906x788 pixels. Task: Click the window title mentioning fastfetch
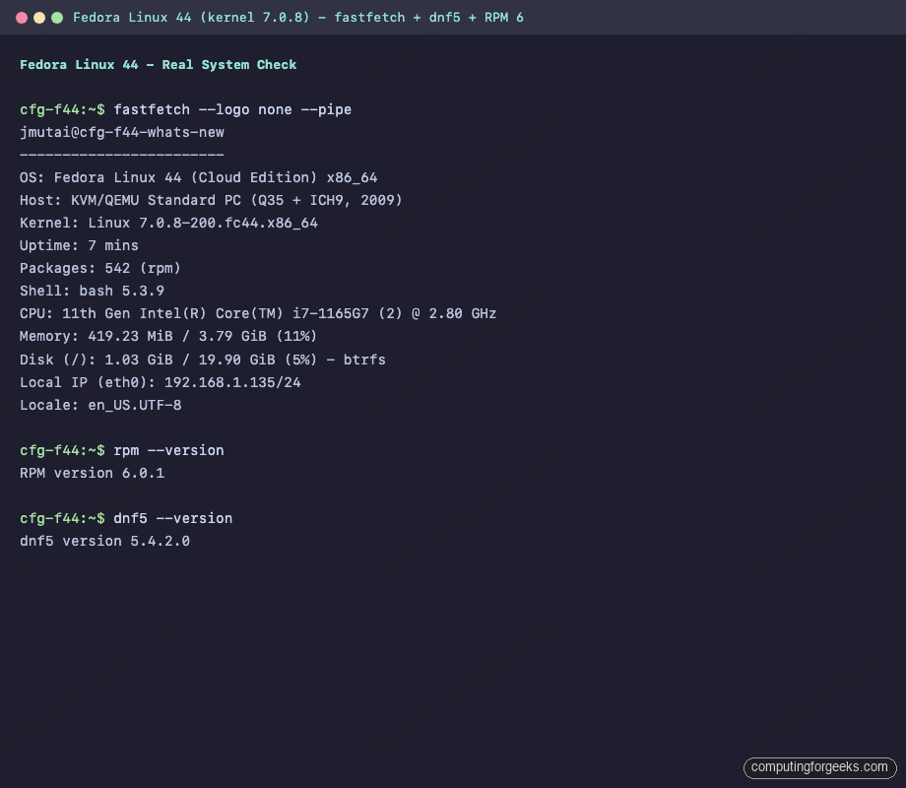point(298,18)
